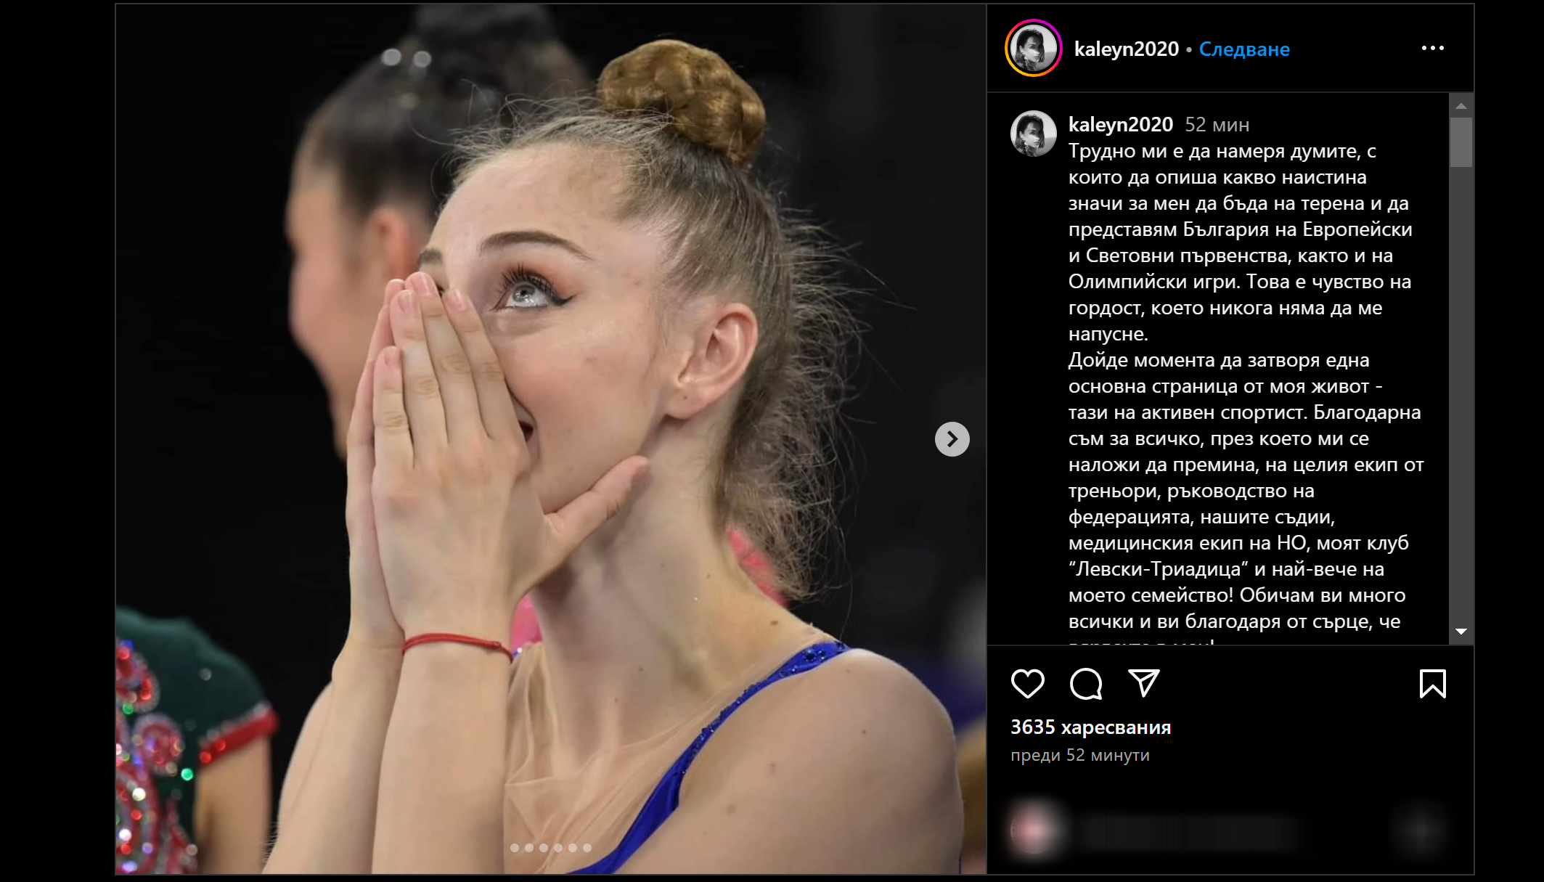Screen dimensions: 1544x882
Task: Like the post with the heart icon
Action: point(1027,683)
